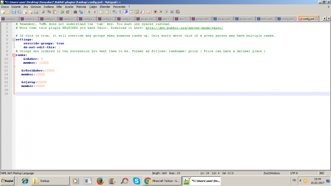The width and height of the screenshot is (331, 186).
Task: Click the UTF-8 encoding status field
Action: coord(304,173)
